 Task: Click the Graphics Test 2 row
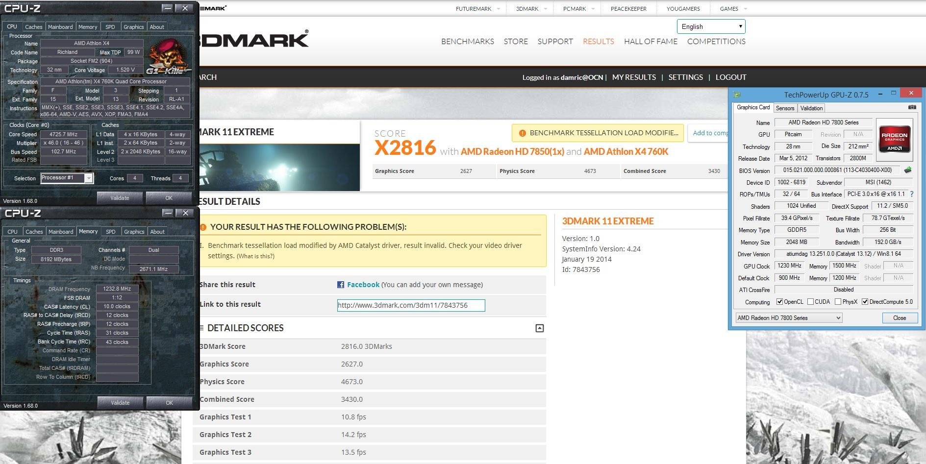click(x=370, y=435)
